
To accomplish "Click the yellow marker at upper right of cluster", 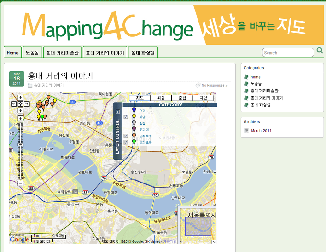I will 55,101.
